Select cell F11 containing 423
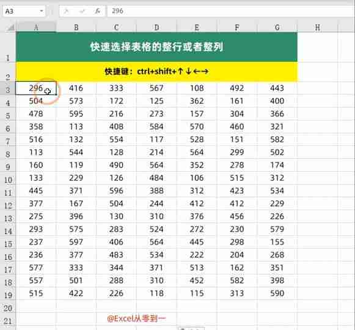355x330 pixels. (237, 191)
